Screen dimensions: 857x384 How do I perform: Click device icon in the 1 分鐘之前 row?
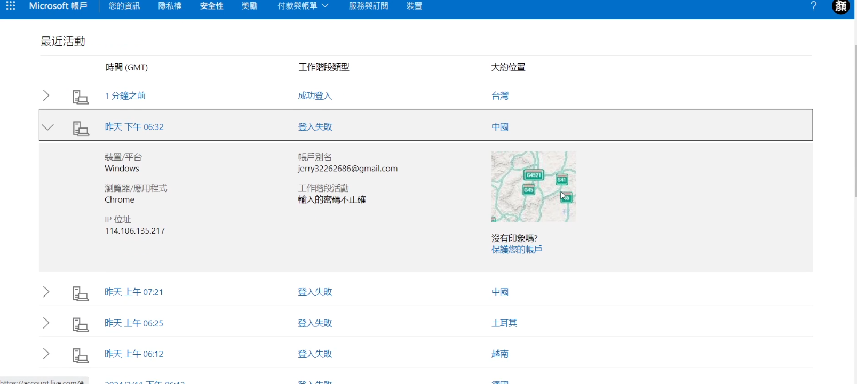[x=81, y=97]
